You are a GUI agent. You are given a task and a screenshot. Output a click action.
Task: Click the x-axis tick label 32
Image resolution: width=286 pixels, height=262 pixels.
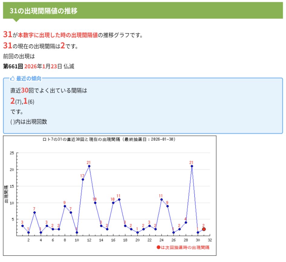(210, 240)
